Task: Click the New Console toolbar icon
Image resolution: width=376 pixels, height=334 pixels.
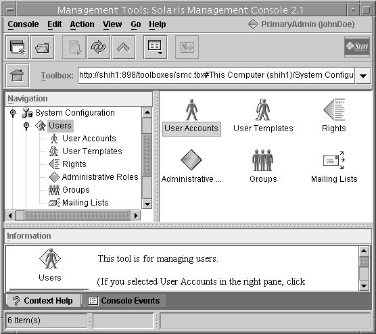Action: click(18, 47)
